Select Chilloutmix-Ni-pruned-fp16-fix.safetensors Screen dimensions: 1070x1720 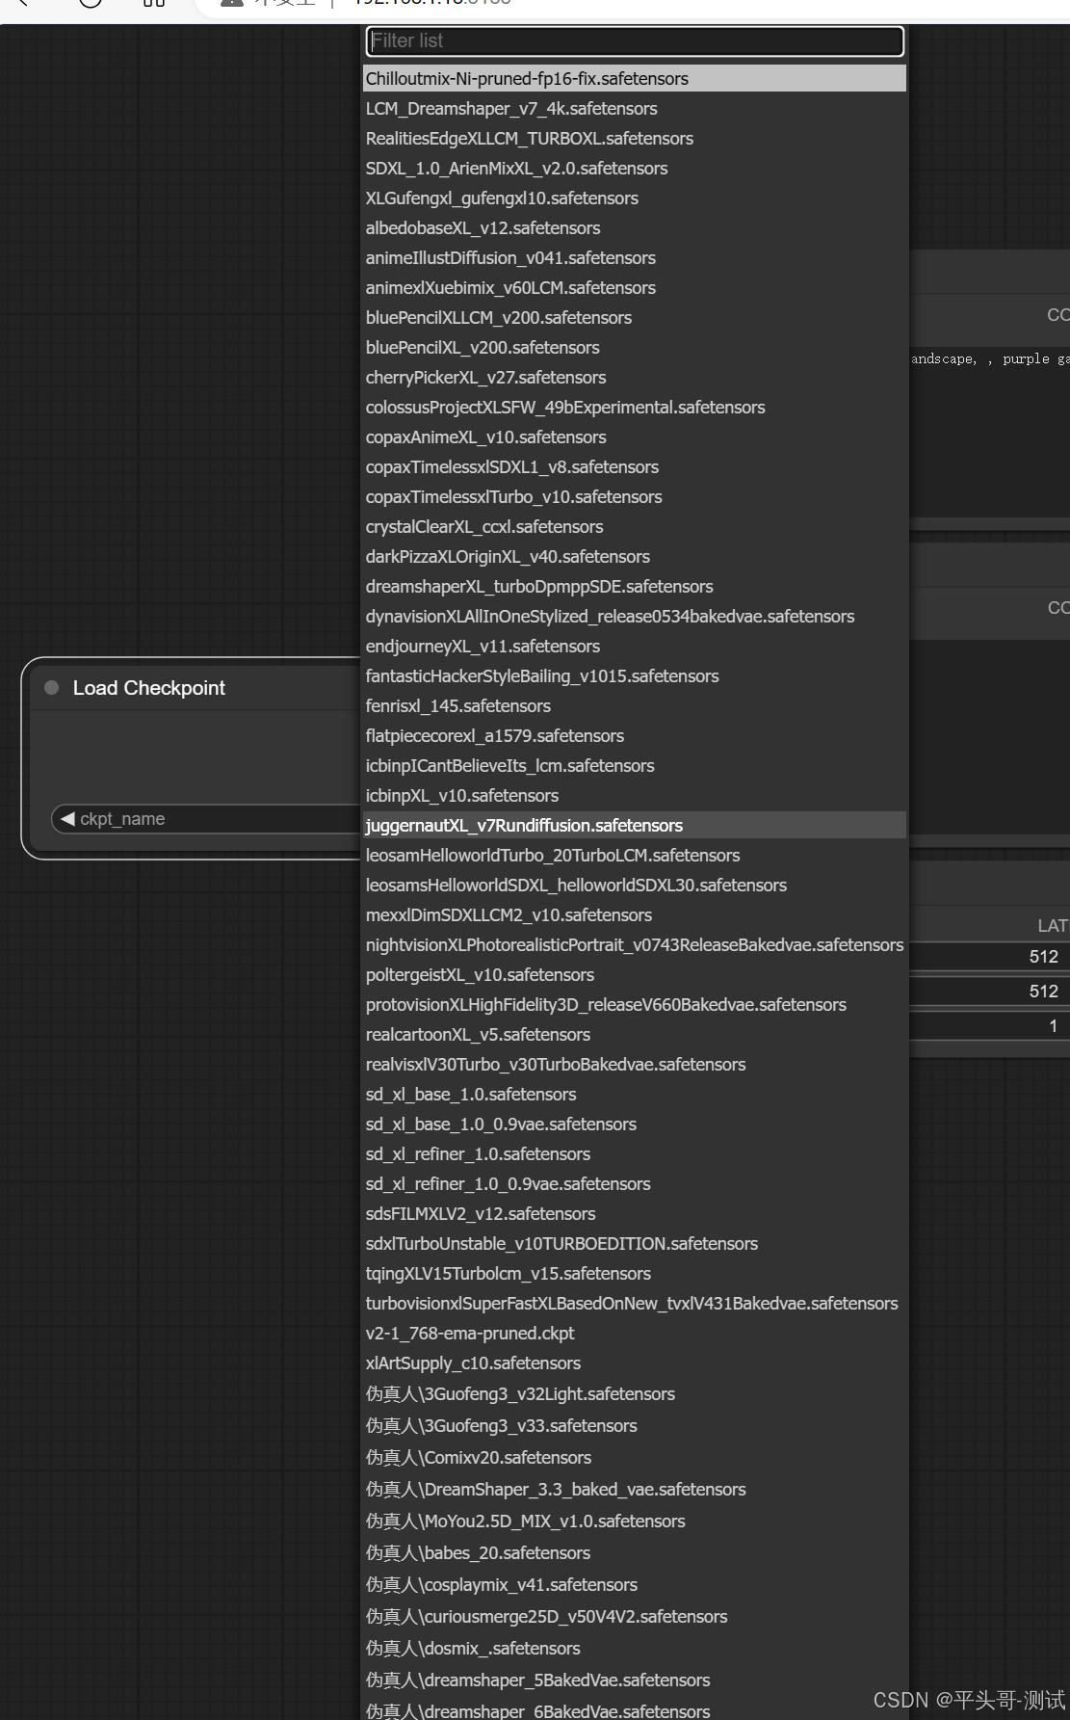point(635,79)
